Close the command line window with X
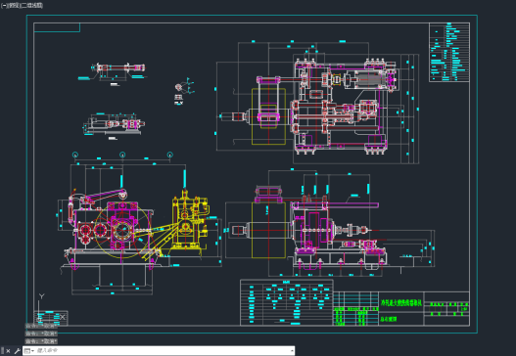Screen dimensions: 516x356 (x=9, y=351)
